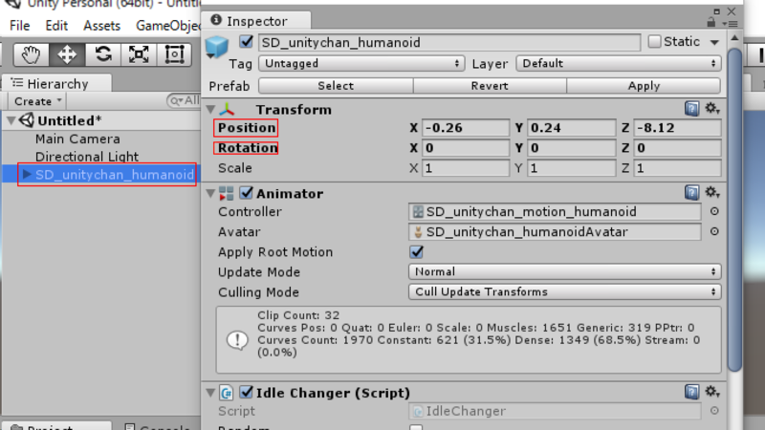
Task: Click the Controller object picker circle
Action: tap(714, 211)
